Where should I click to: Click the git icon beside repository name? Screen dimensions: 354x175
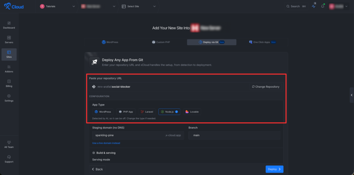coord(94,87)
